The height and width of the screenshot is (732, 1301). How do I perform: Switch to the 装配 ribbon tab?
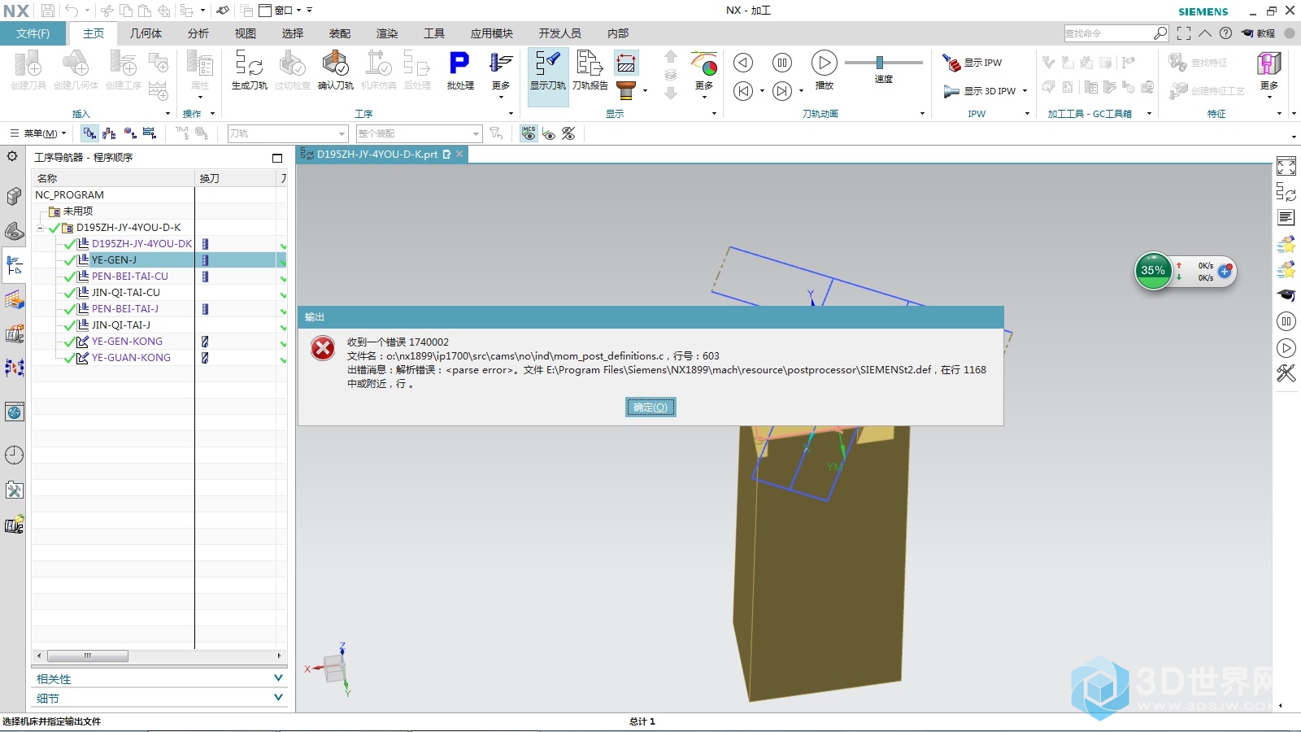coord(340,33)
